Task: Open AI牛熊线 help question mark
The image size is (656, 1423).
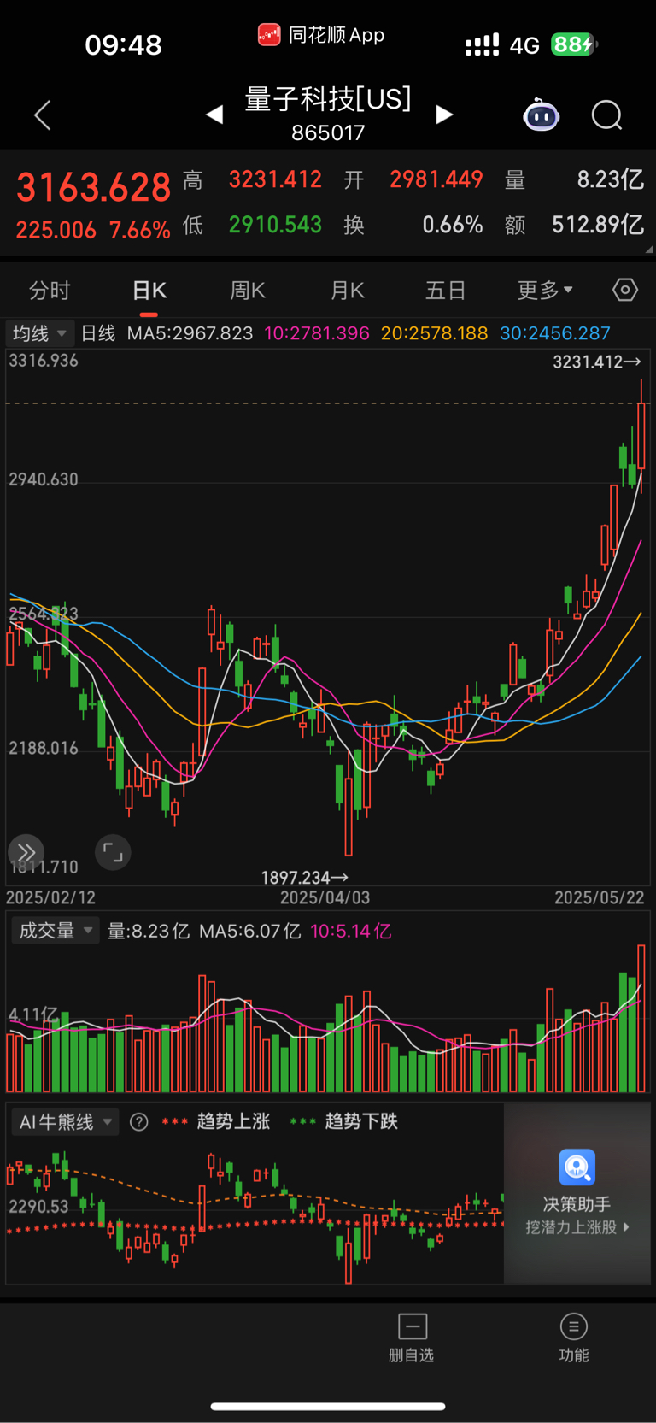Action: (x=138, y=1122)
